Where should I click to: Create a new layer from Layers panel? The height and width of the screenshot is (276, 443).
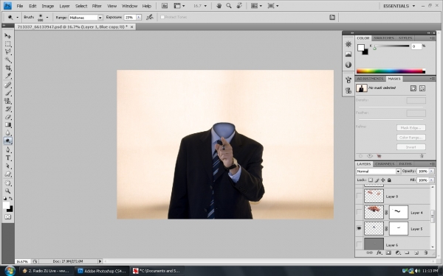pos(416,252)
